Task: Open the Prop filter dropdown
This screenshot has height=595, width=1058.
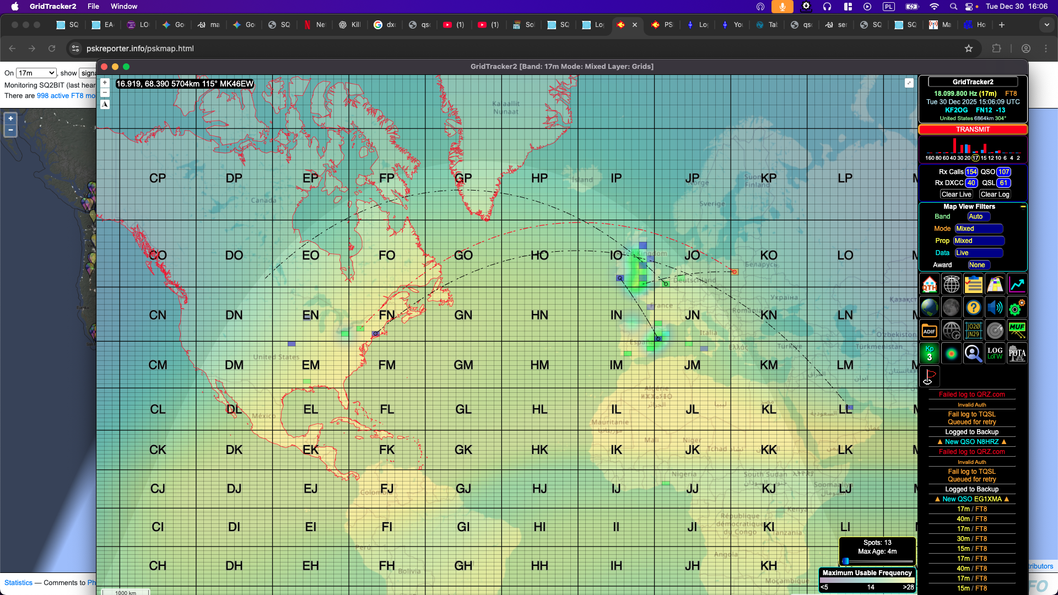Action: click(x=978, y=241)
